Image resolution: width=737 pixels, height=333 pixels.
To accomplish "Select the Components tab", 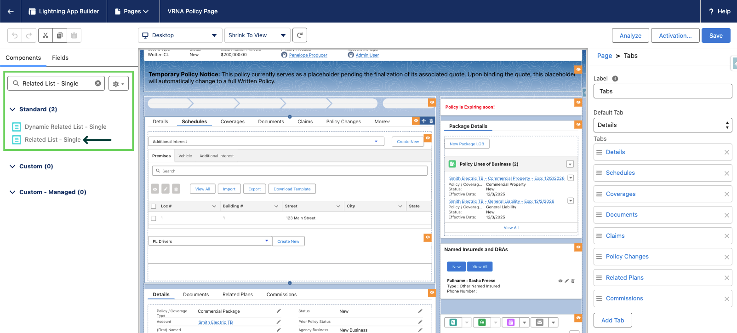I will [x=23, y=58].
